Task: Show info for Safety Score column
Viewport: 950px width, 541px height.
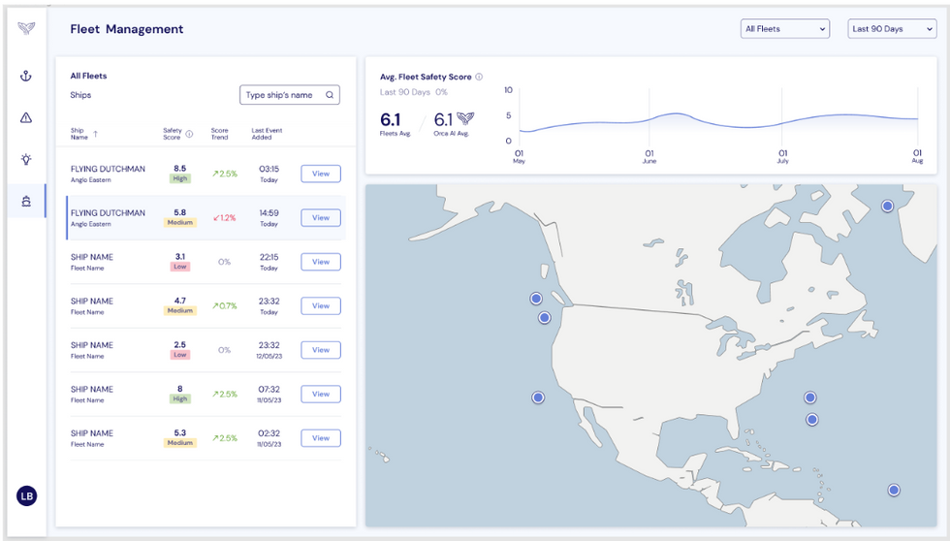Action: point(189,134)
